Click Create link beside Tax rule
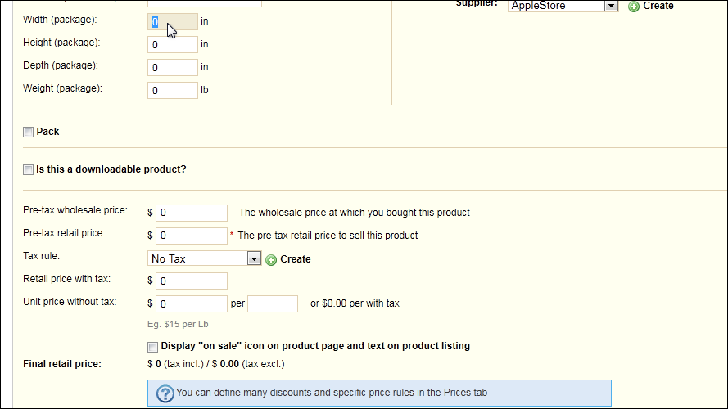Image resolution: width=728 pixels, height=409 pixels. point(296,259)
